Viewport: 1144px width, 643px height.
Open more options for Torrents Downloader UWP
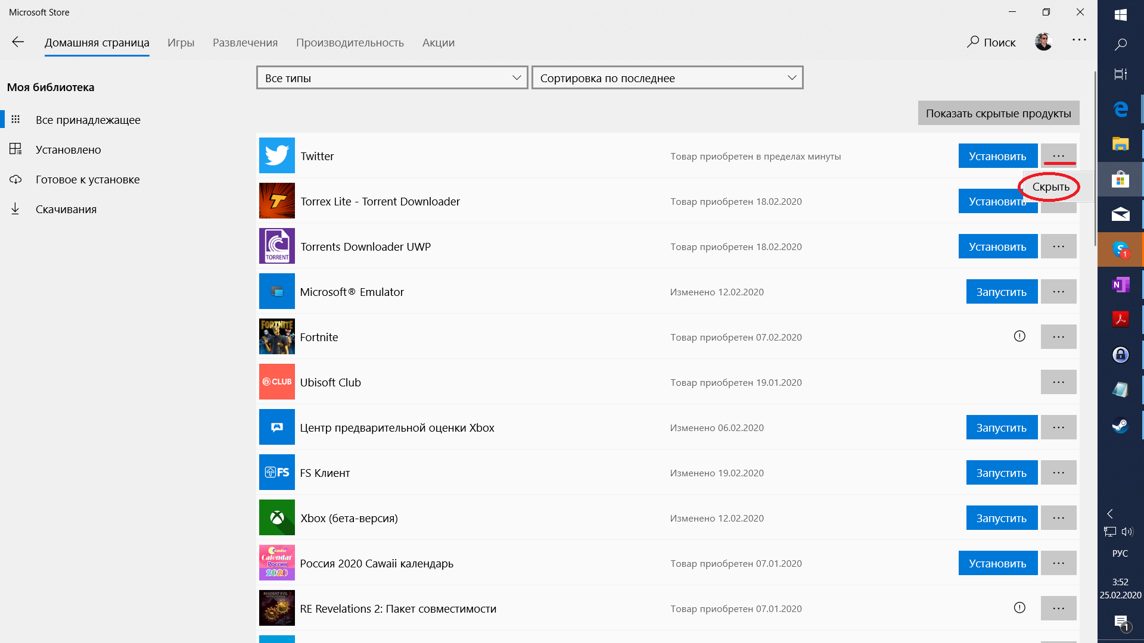[x=1058, y=246]
